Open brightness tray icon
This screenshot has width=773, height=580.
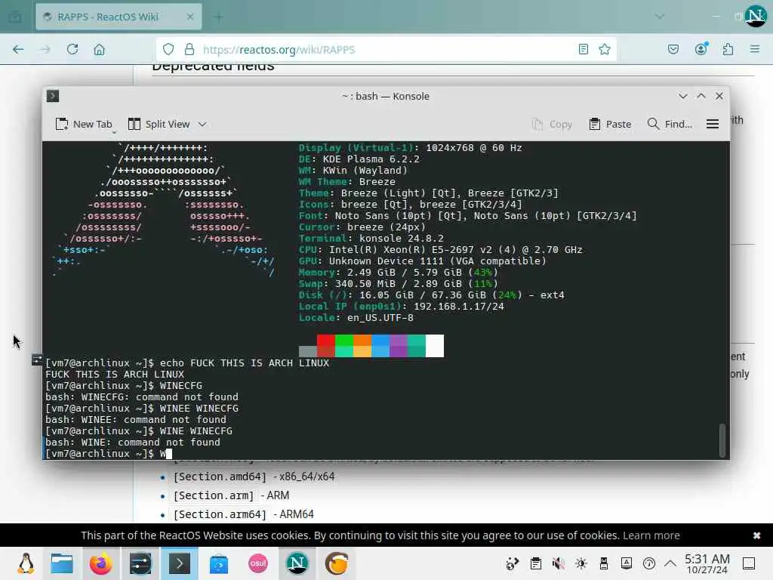(x=581, y=563)
